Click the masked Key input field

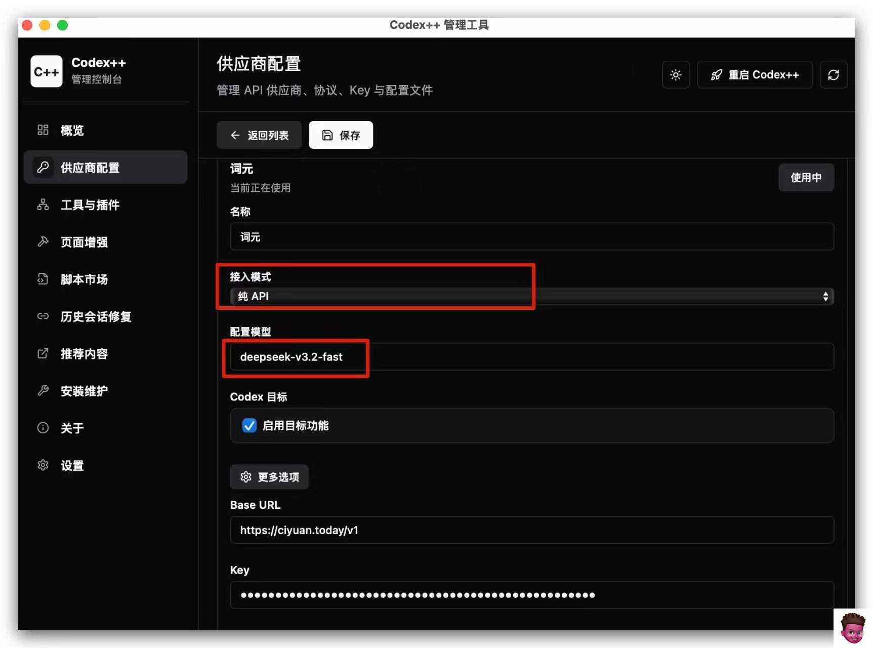532,595
